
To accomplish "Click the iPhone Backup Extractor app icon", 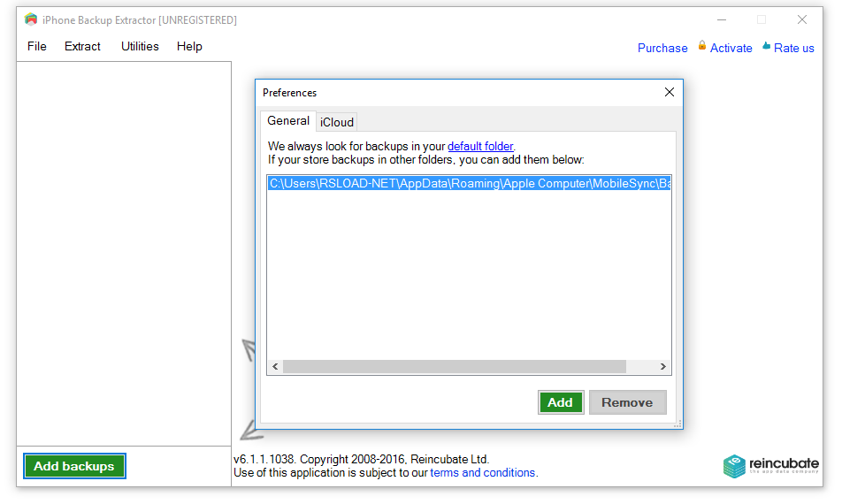I will tap(31, 19).
